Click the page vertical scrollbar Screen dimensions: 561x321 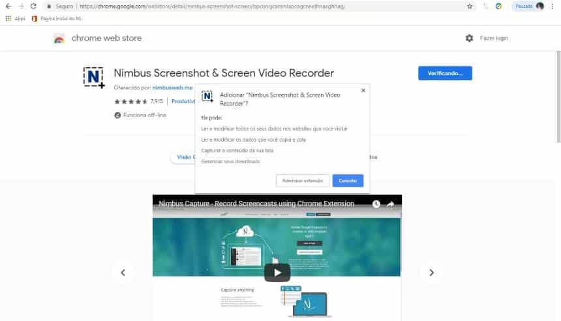[x=558, y=97]
